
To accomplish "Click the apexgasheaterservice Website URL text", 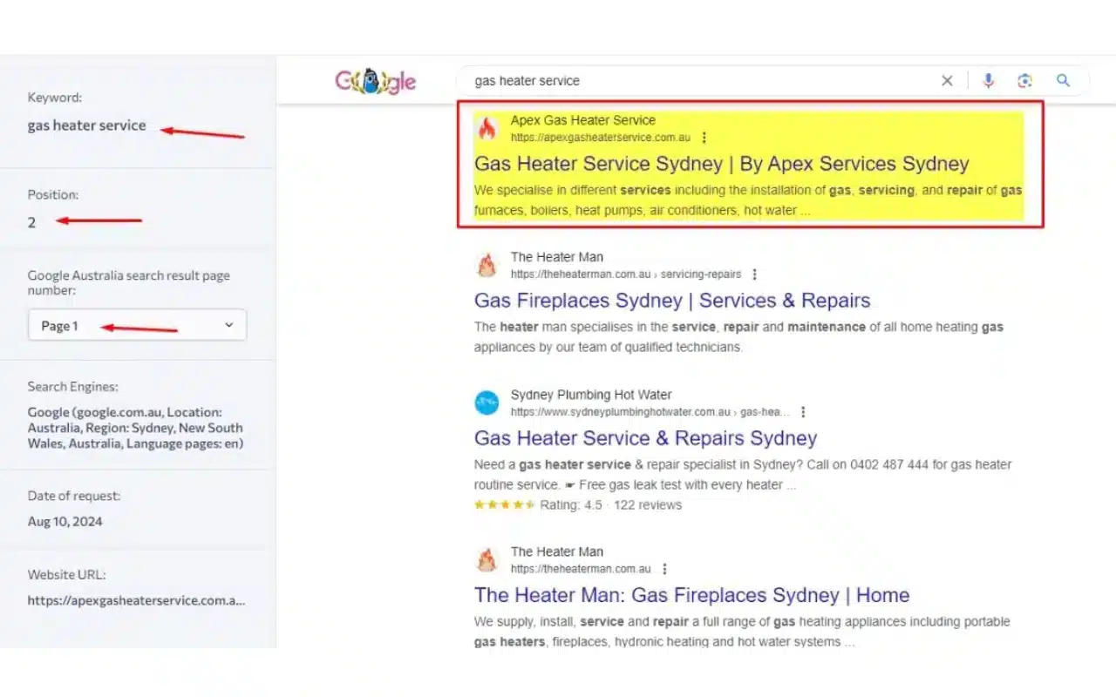I will point(136,600).
